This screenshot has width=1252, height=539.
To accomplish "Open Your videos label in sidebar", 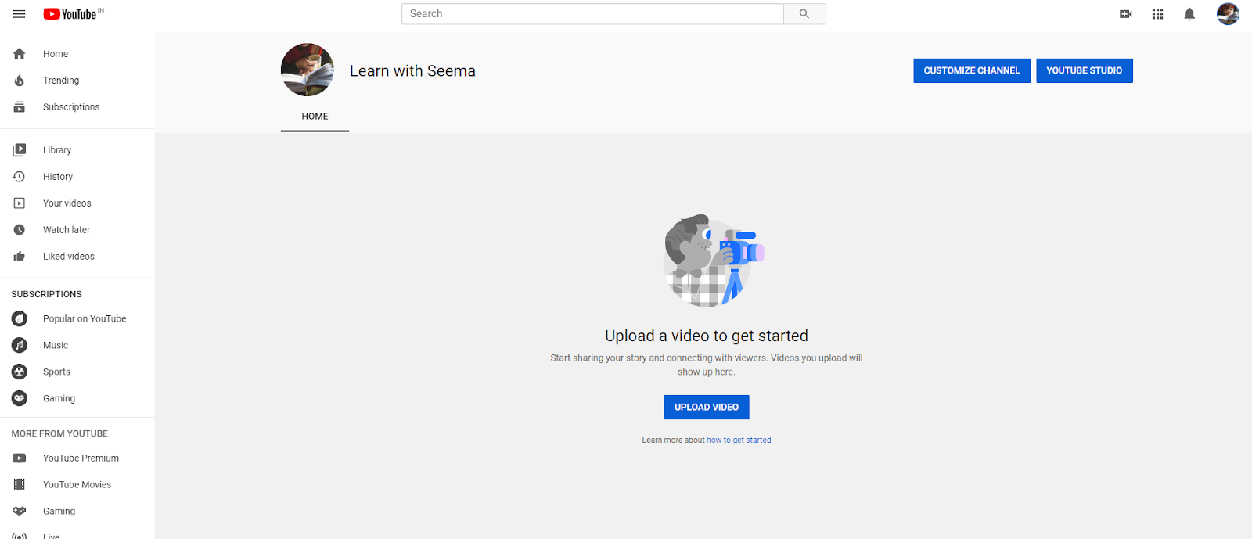I will pos(67,203).
